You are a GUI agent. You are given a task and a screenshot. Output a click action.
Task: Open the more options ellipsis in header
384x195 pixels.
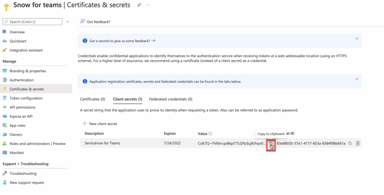pos(148,5)
